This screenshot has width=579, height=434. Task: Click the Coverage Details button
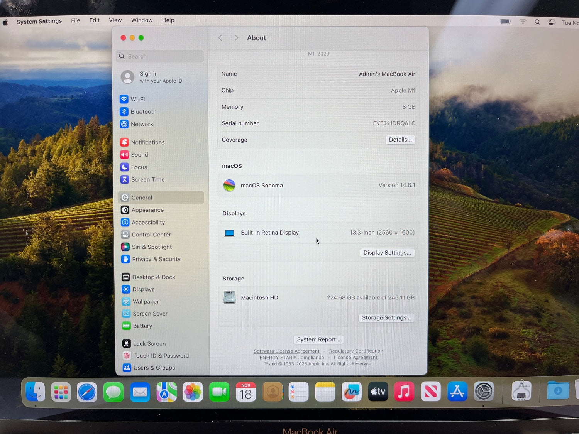click(x=400, y=140)
